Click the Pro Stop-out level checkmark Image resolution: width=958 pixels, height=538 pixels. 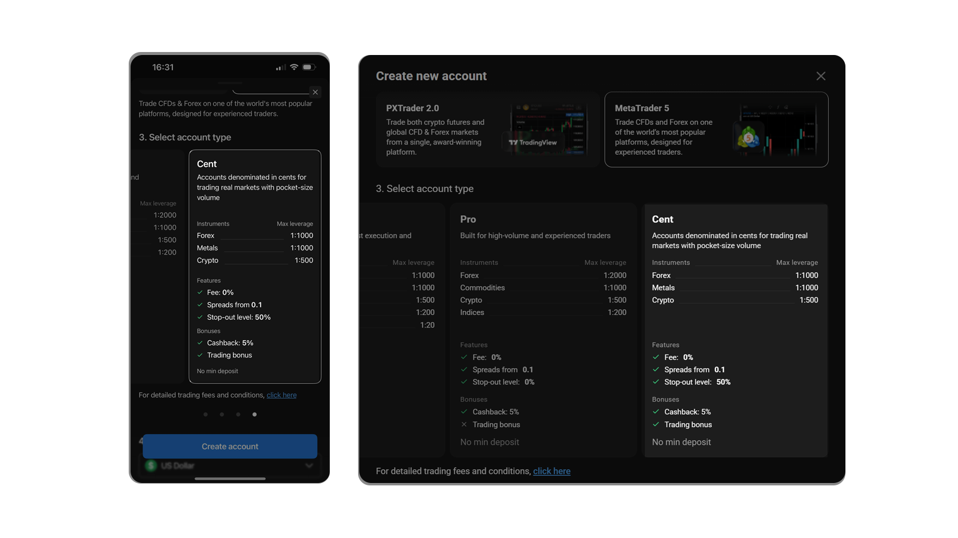464,382
